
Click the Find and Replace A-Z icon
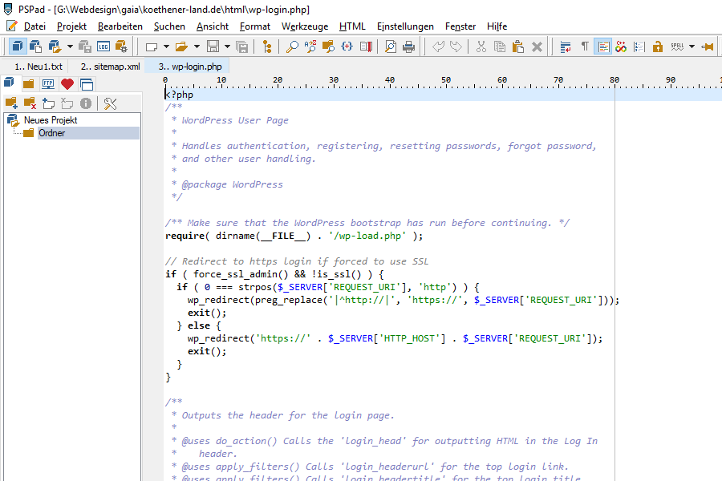click(x=310, y=46)
